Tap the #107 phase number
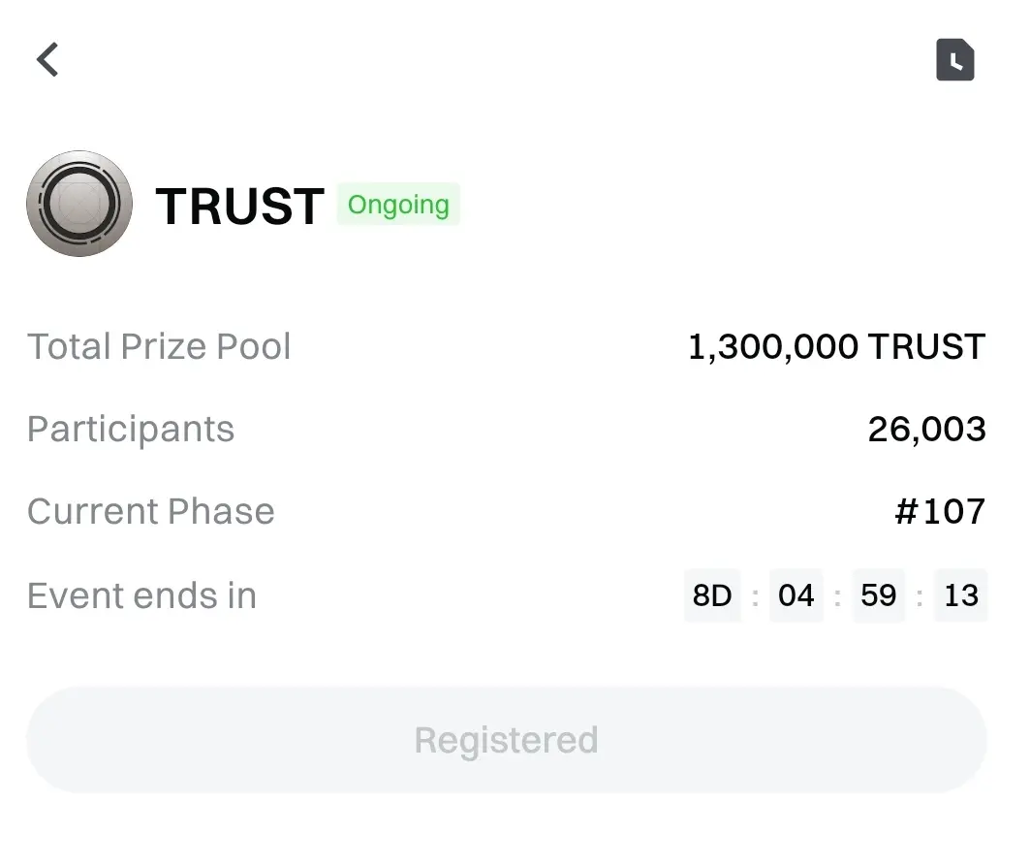1030x867 pixels. [940, 511]
